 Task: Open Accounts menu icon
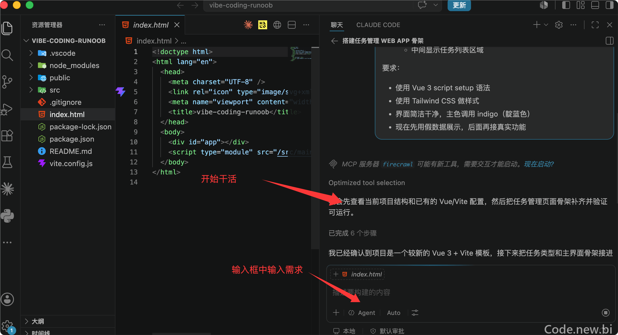point(7,299)
